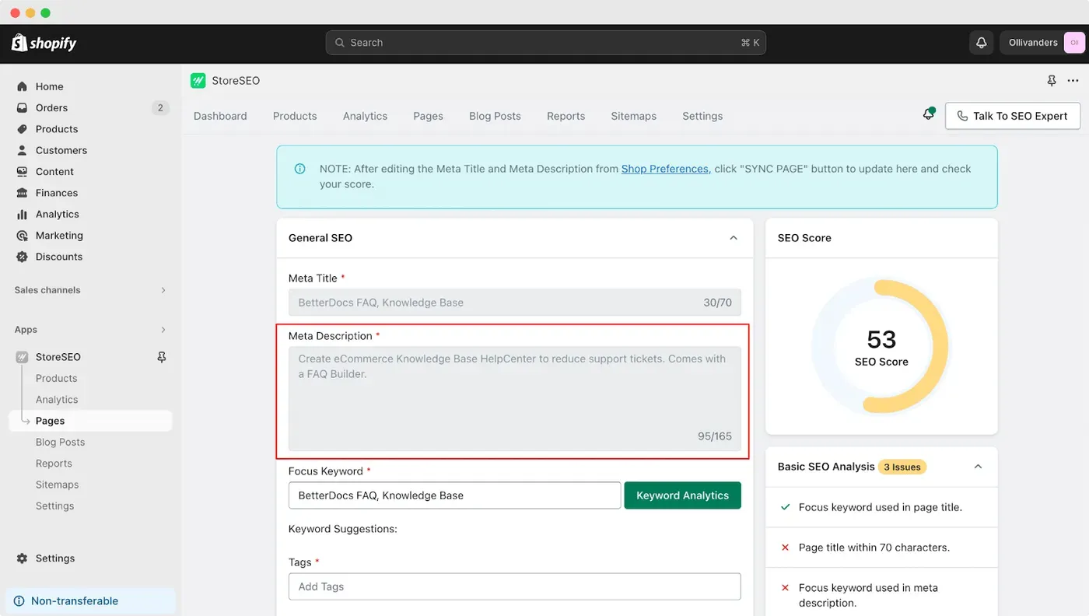Click the Content icon in the sidebar
Viewport: 1089px width, 616px height.
point(22,171)
